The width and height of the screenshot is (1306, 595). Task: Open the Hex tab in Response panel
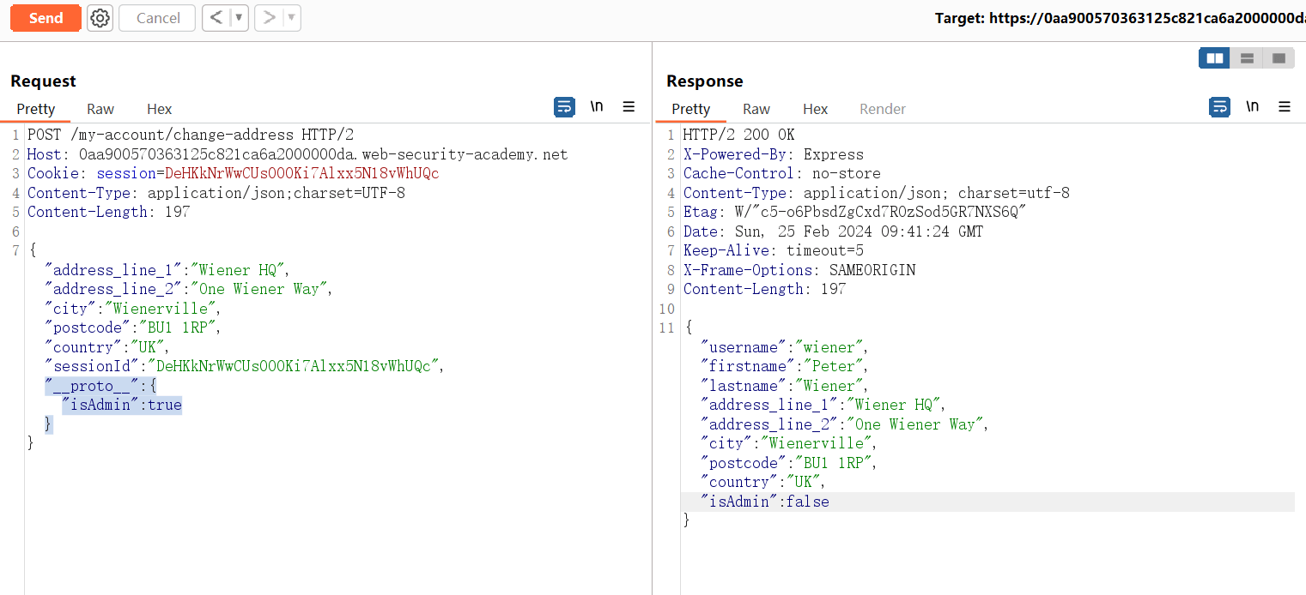(x=815, y=109)
